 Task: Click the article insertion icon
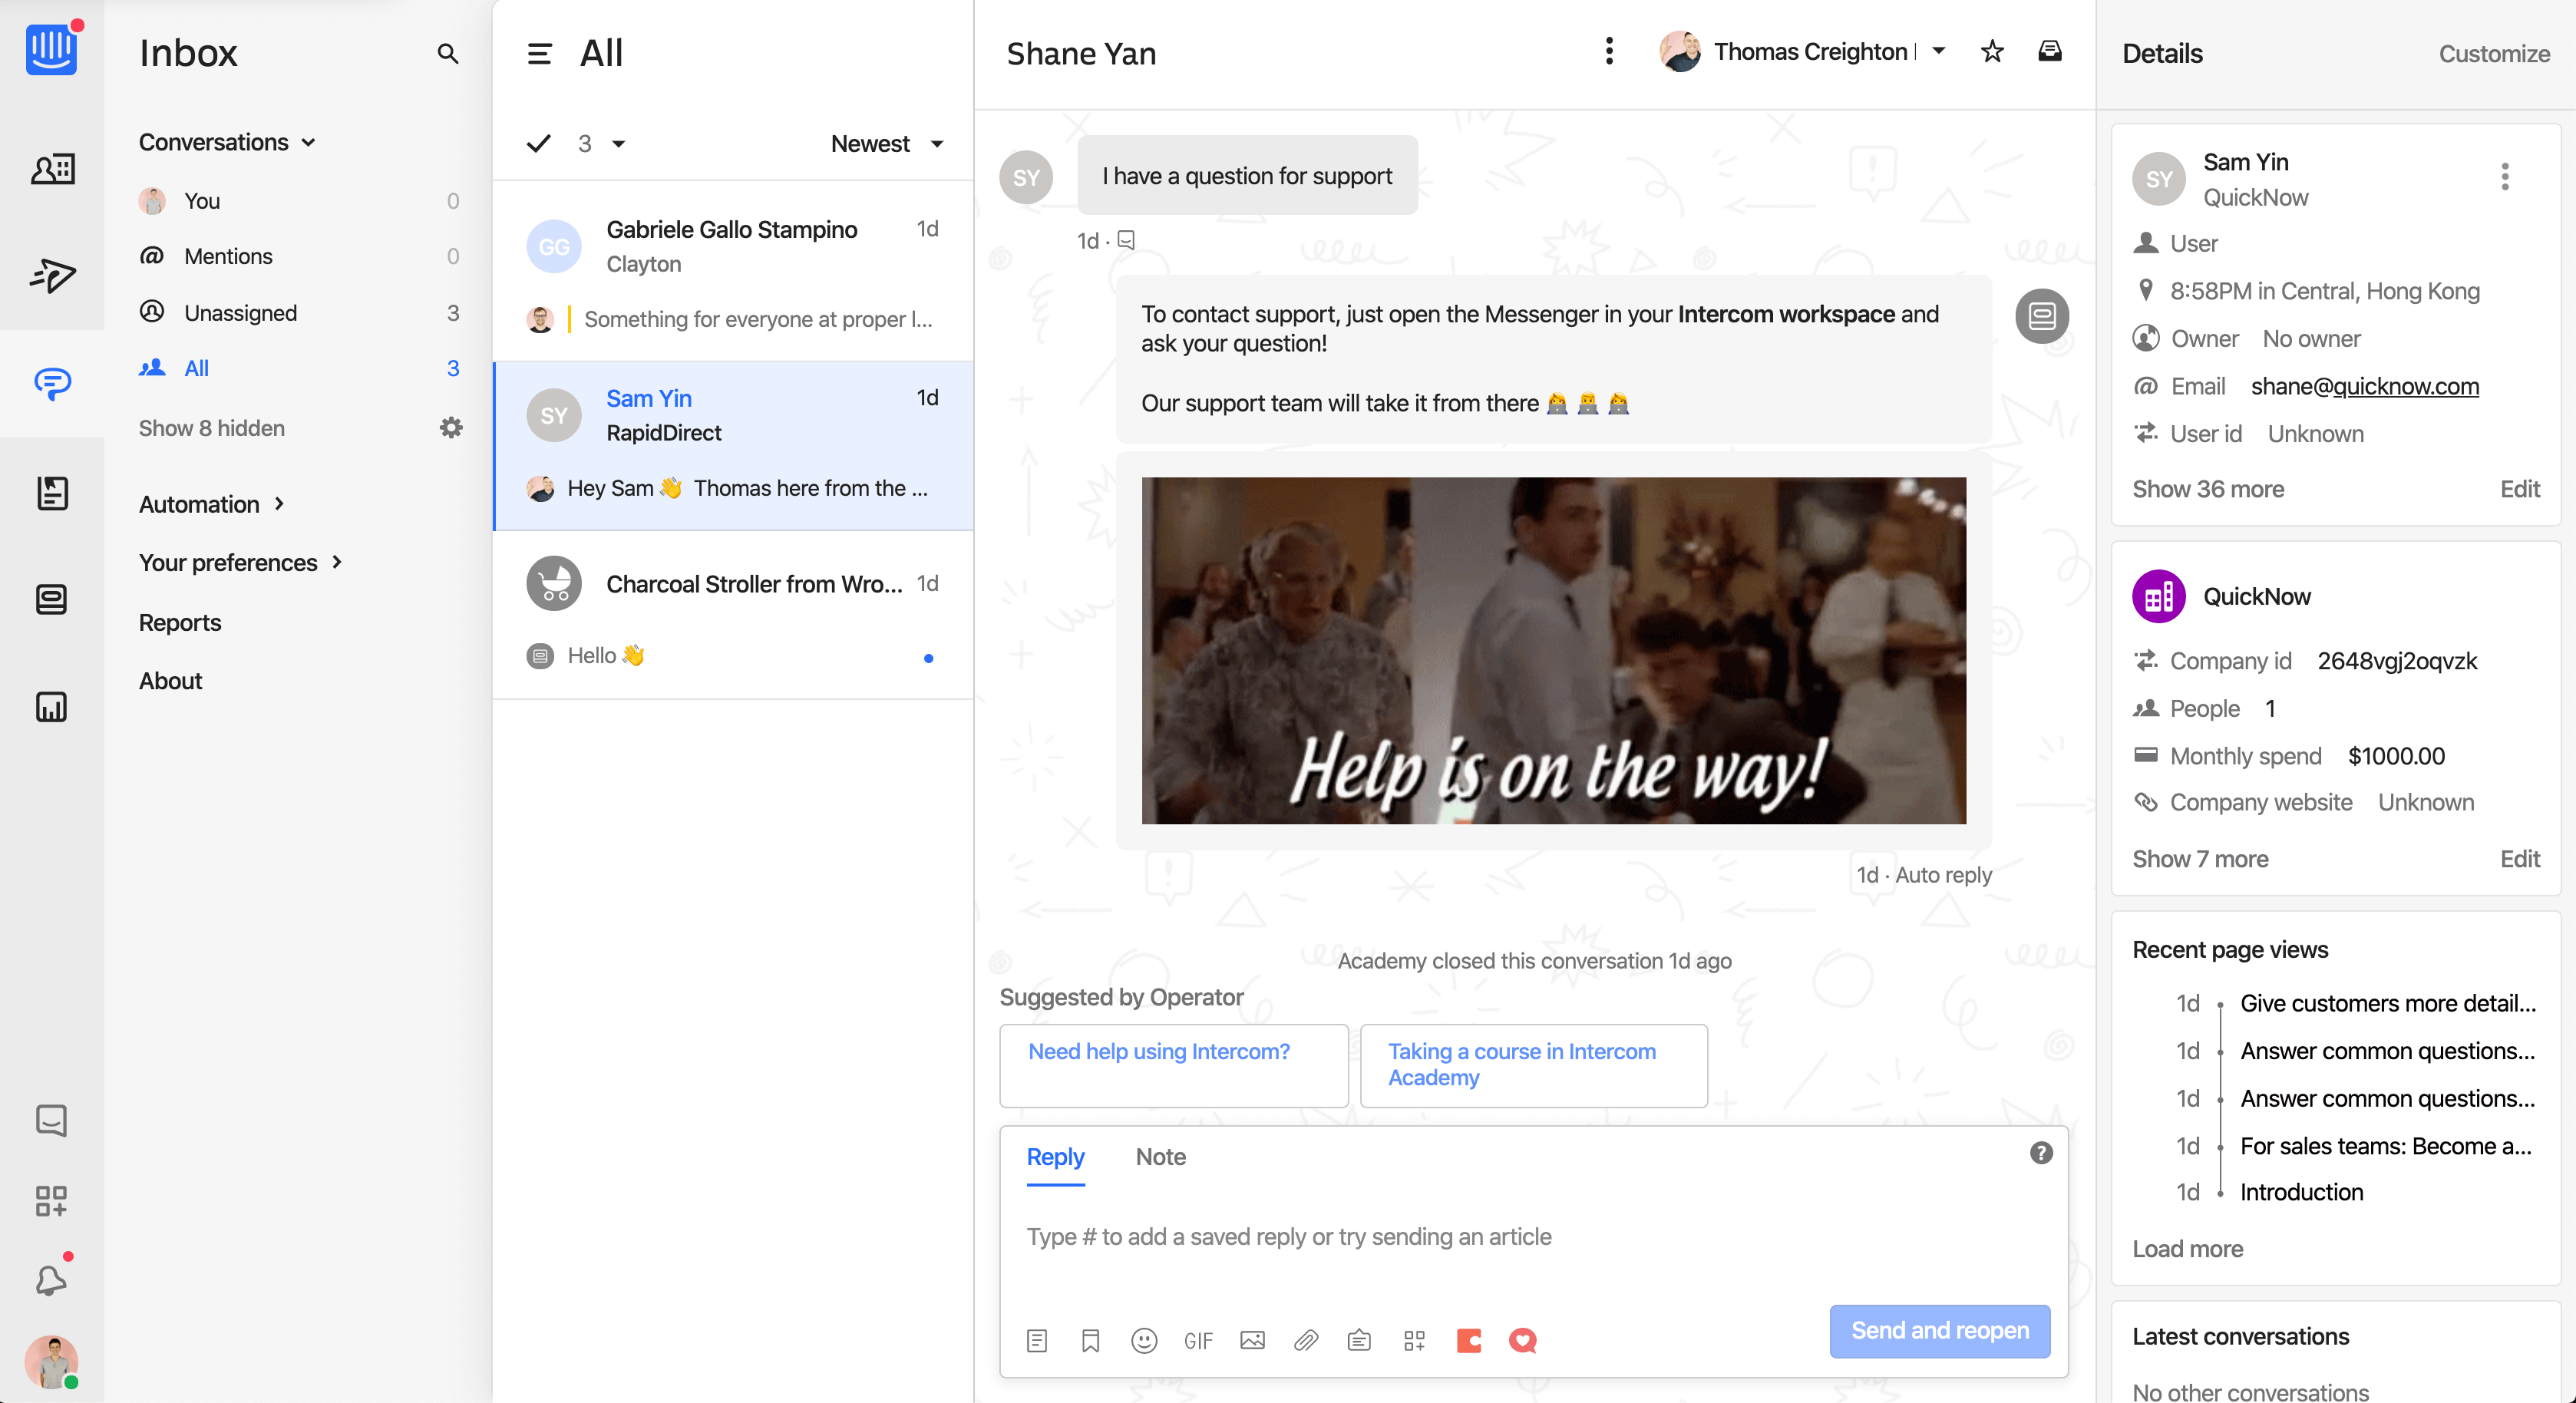click(x=1039, y=1339)
